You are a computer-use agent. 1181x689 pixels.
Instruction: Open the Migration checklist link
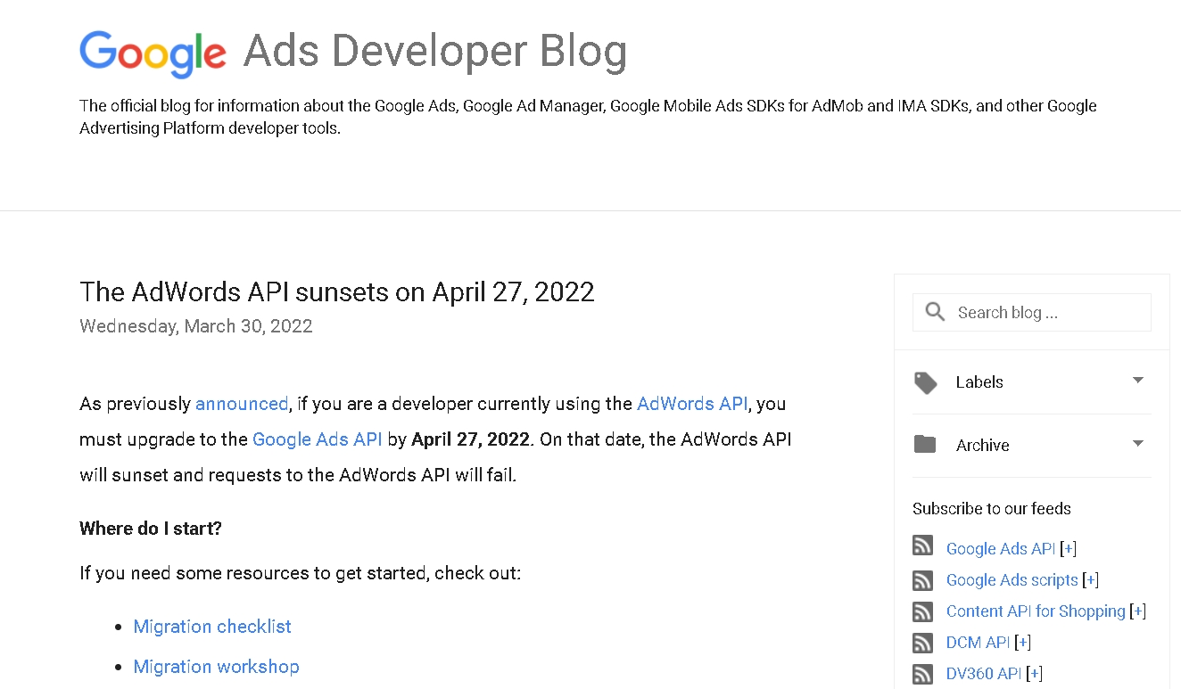click(211, 627)
